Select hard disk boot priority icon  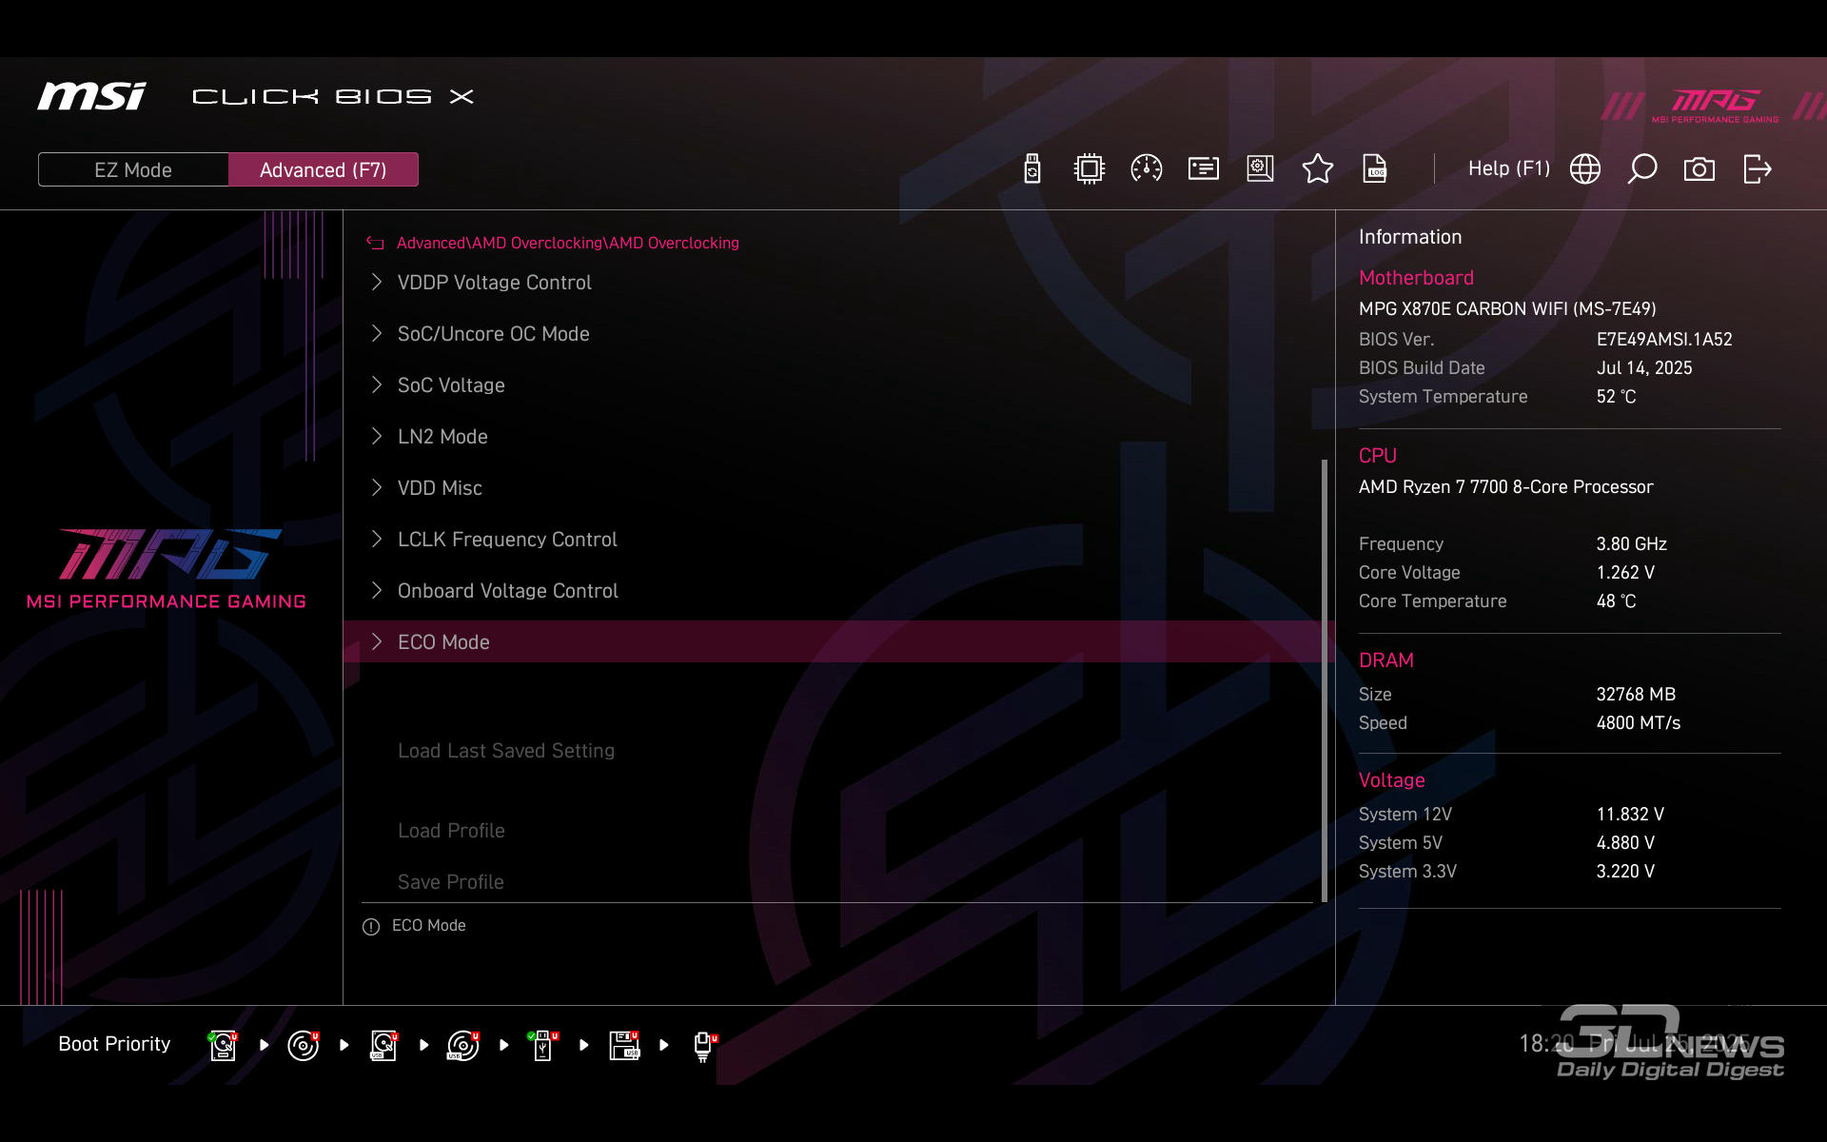pos(223,1045)
